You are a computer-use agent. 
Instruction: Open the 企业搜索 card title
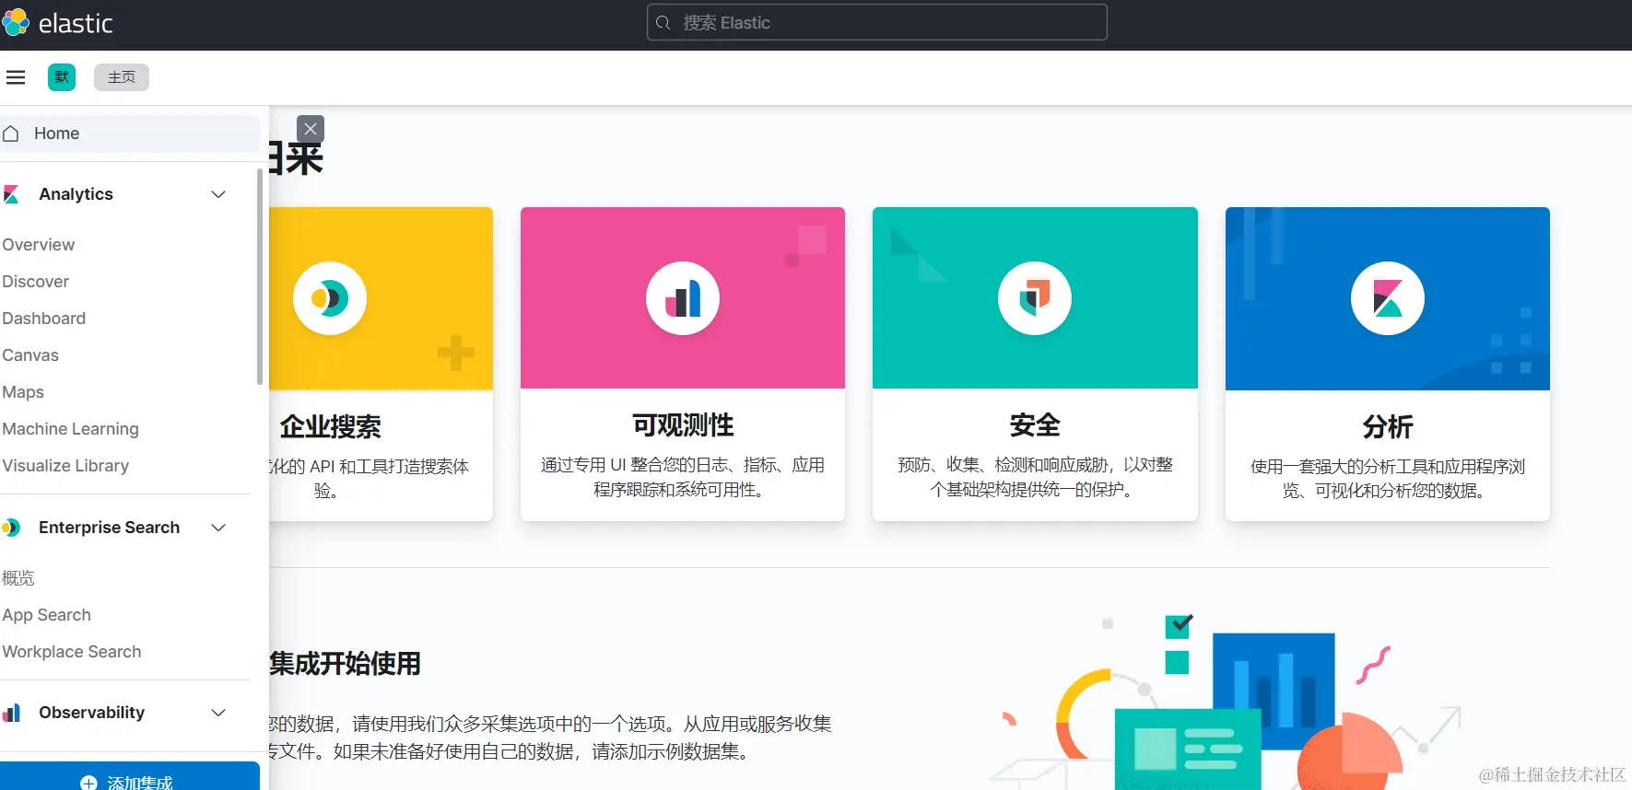coord(330,426)
